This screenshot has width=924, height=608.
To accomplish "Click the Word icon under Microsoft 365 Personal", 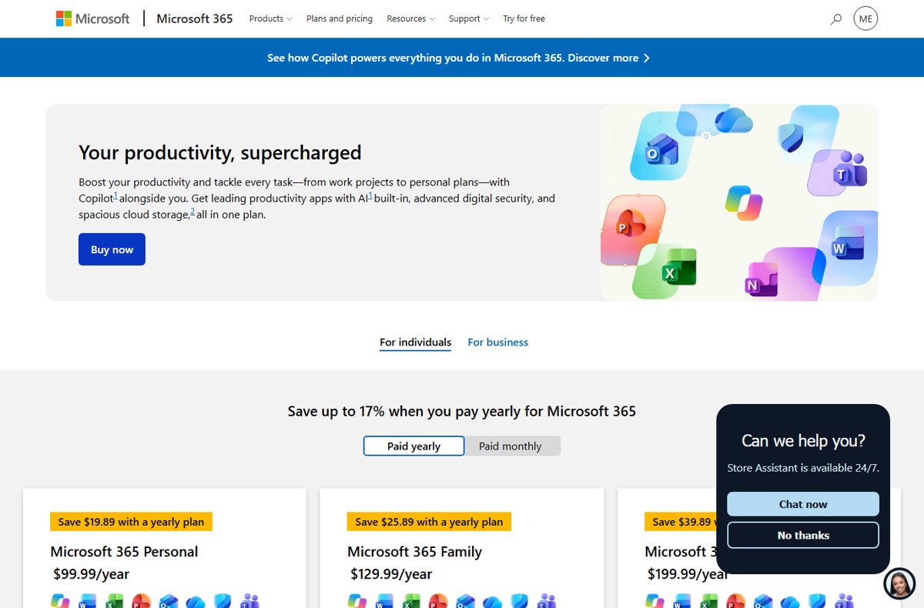I will [x=87, y=601].
